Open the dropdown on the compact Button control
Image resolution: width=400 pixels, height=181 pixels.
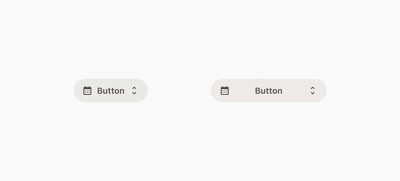click(x=134, y=91)
